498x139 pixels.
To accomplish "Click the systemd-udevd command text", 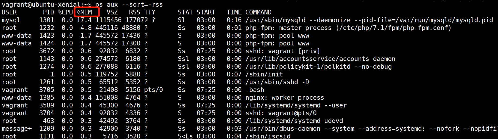I will pos(294,121).
